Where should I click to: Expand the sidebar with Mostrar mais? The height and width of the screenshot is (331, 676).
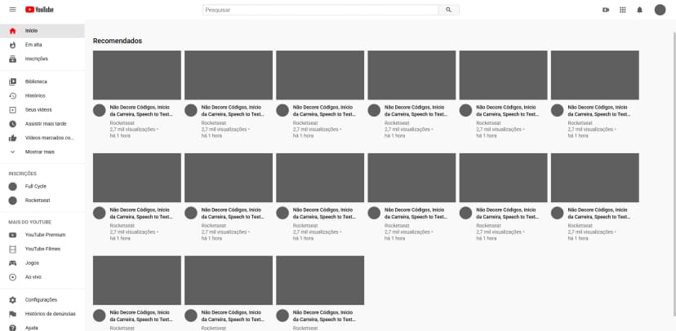pyautogui.click(x=40, y=152)
